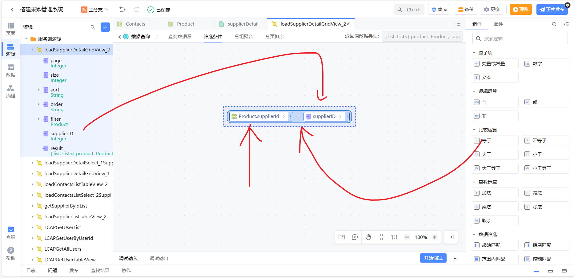Open the 页面 sidebar section
This screenshot has height=278, width=574.
pyautogui.click(x=11, y=29)
